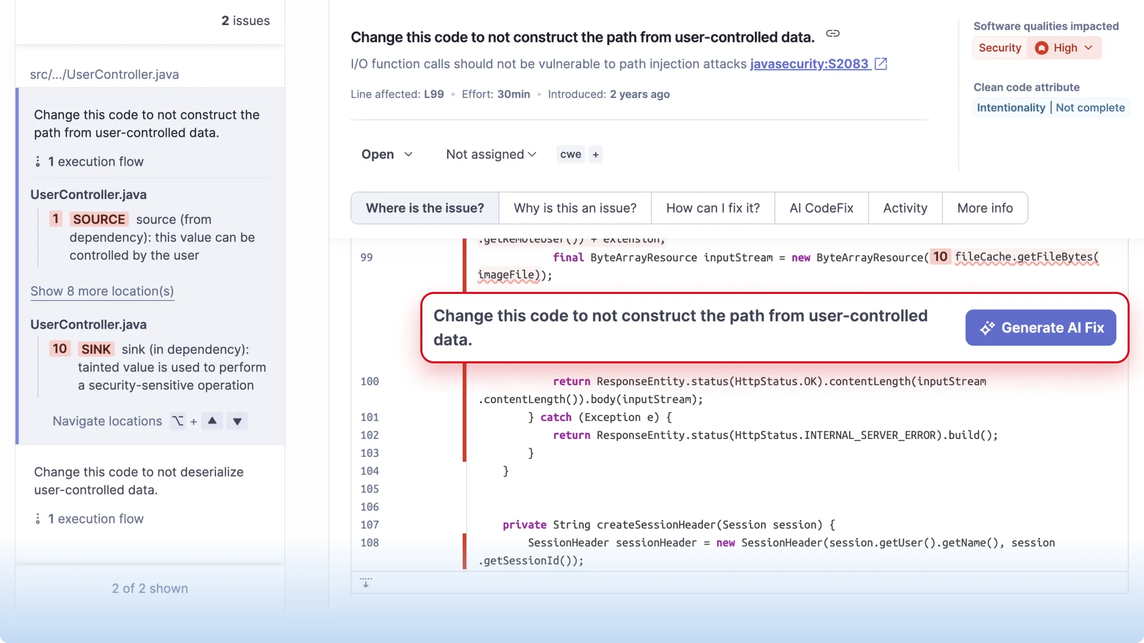Switch to How can I fix it tab
This screenshot has height=643, width=1144.
[x=713, y=208]
